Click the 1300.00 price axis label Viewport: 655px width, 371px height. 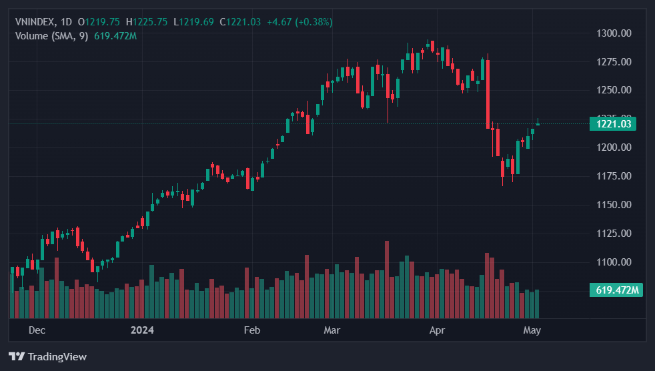613,33
